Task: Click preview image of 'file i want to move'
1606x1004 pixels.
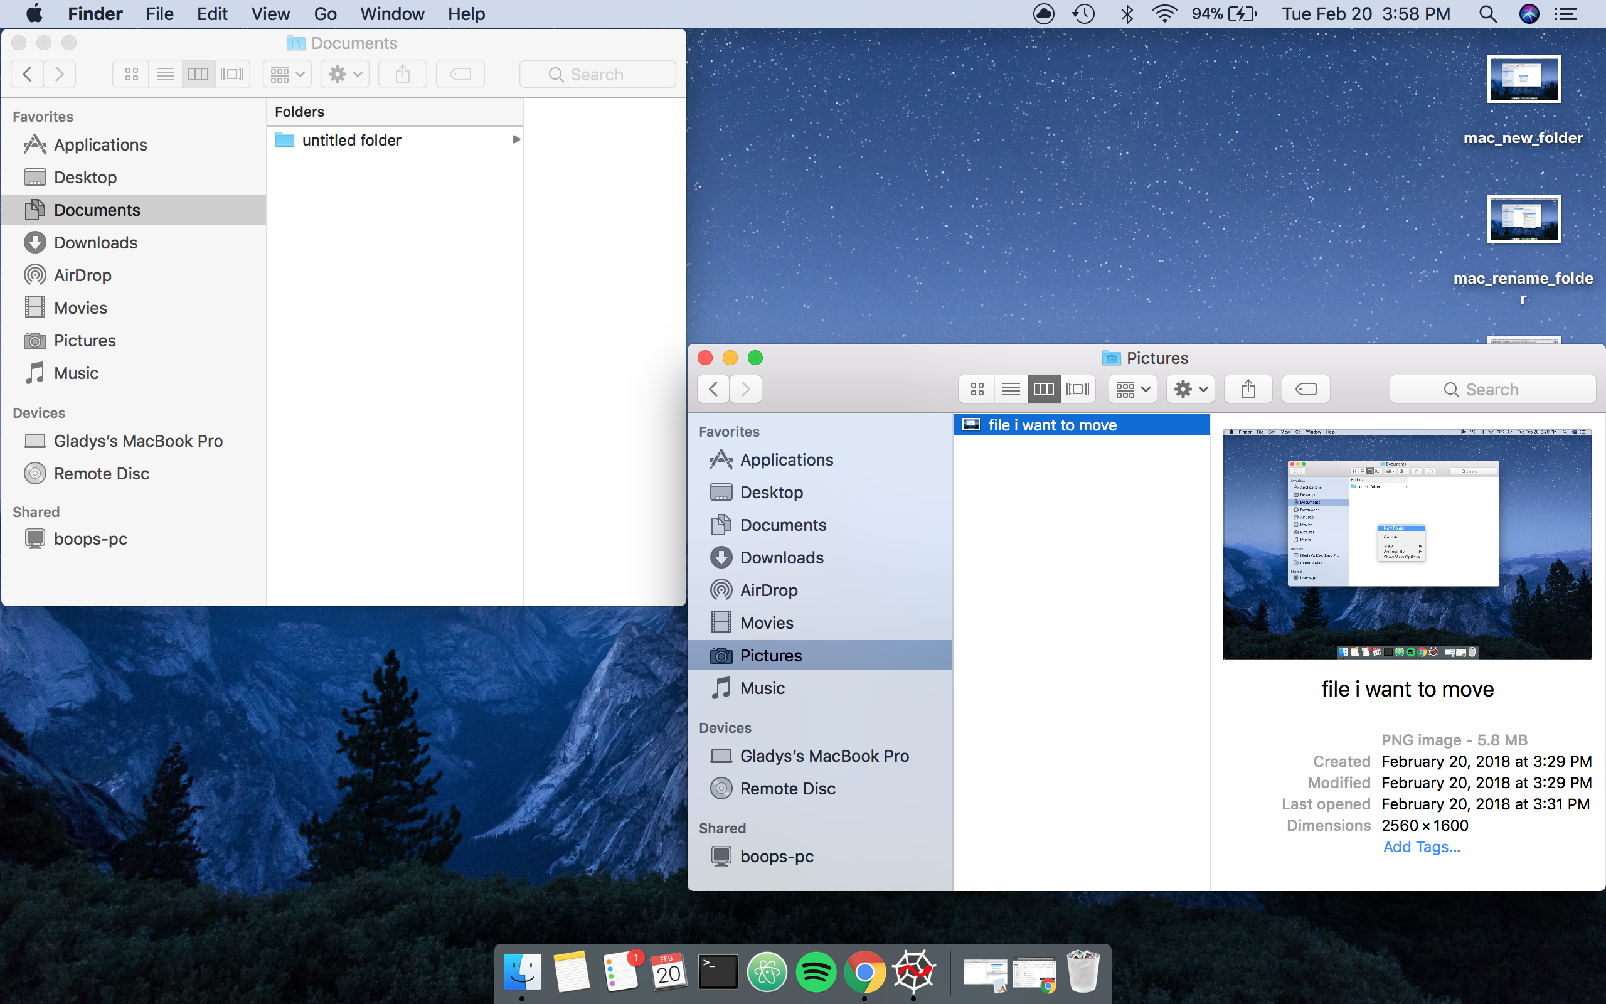Action: [x=1407, y=544]
